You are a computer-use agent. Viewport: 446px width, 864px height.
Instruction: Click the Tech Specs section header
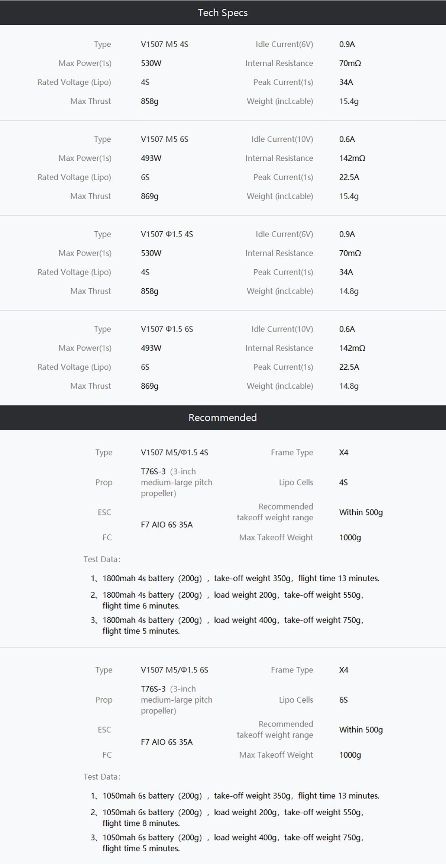pos(223,13)
